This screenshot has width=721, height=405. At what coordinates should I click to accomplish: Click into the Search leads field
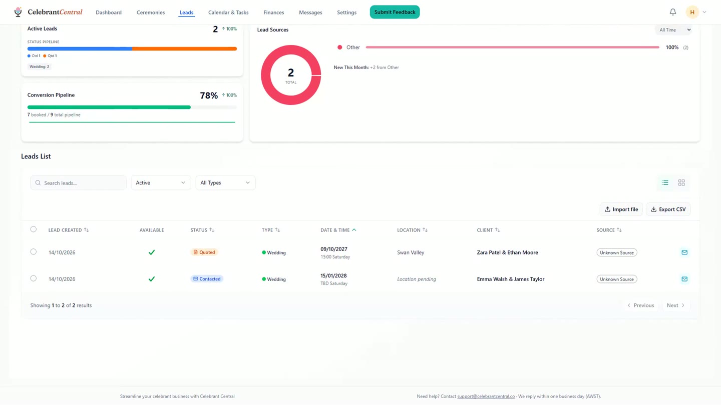coord(79,183)
